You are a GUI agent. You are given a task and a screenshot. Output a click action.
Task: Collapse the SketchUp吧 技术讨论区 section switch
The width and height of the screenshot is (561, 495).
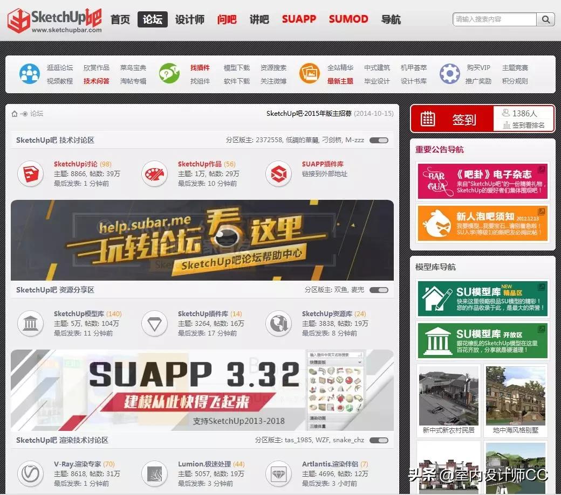pos(380,140)
